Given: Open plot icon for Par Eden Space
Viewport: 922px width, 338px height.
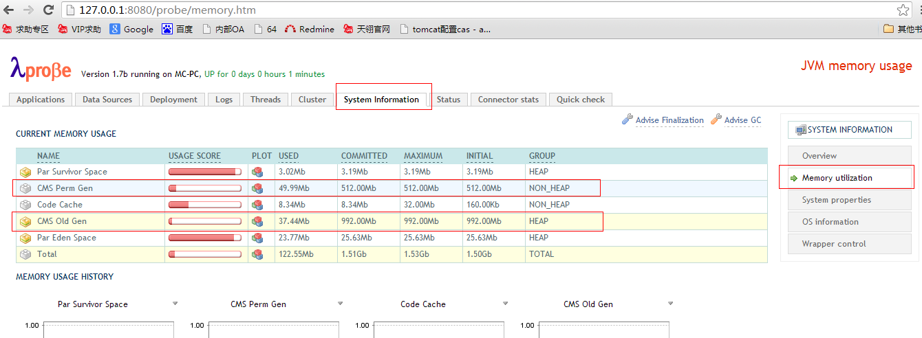Looking at the screenshot, I should point(257,238).
